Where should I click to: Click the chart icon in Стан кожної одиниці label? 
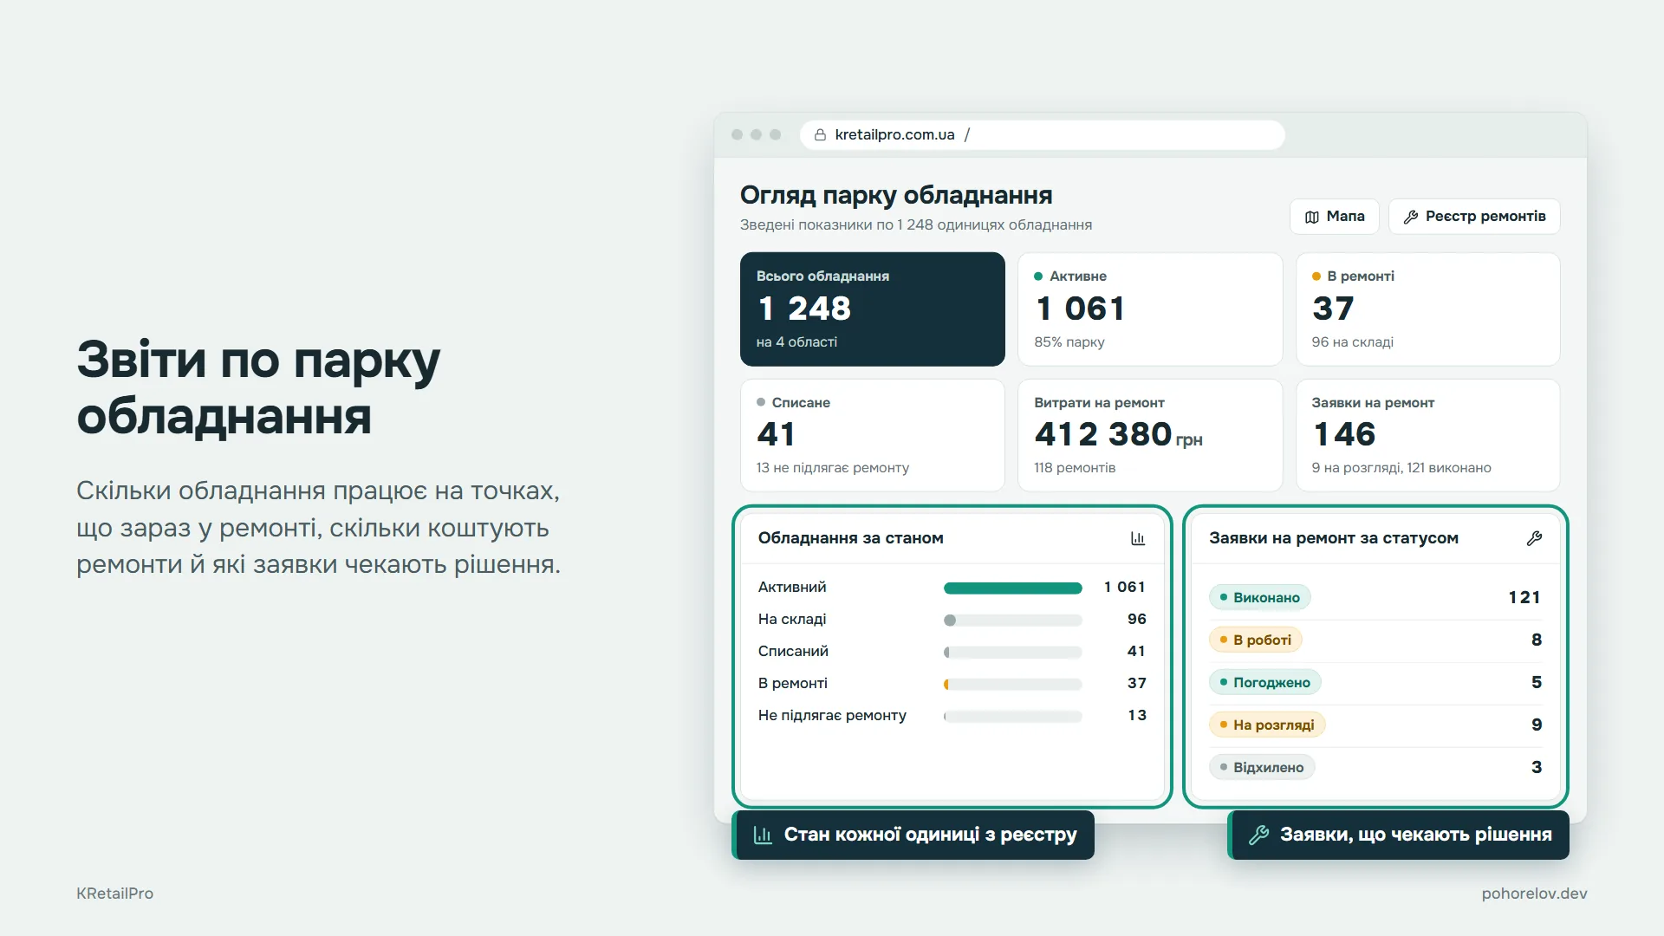[x=763, y=835]
